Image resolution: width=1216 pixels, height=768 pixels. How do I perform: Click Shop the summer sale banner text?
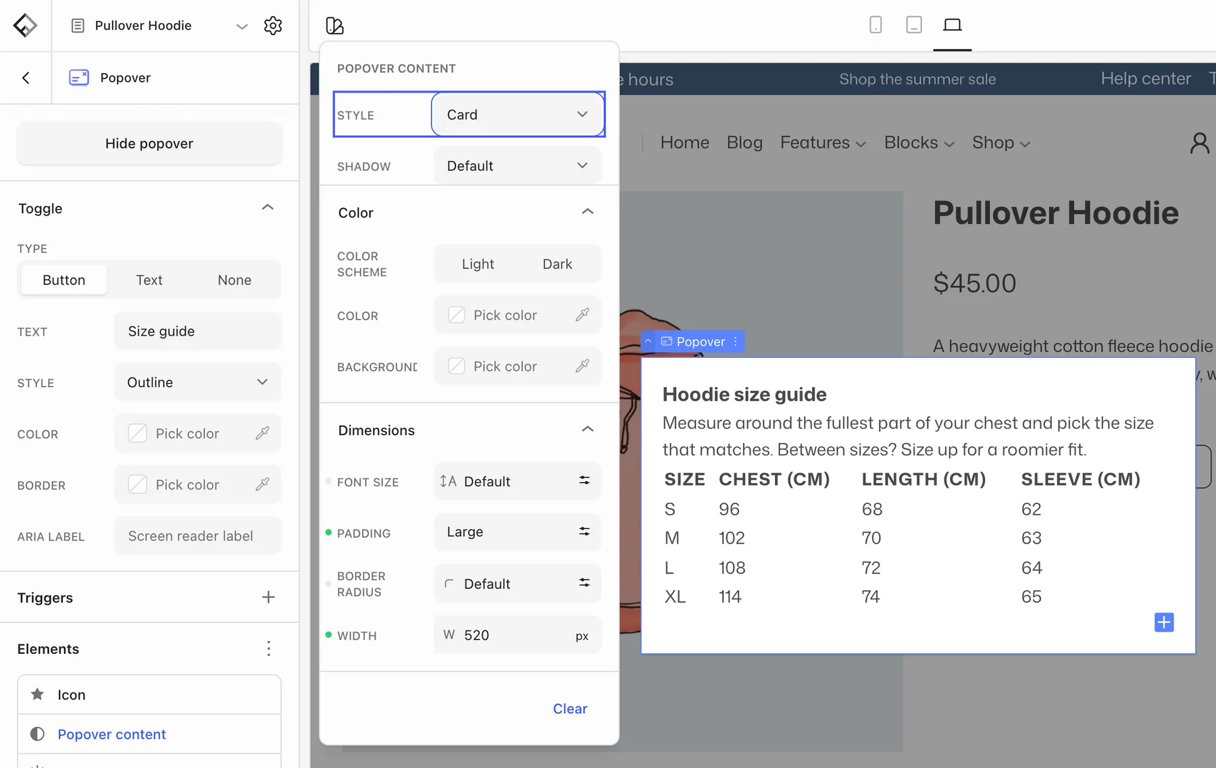pyautogui.click(x=917, y=79)
